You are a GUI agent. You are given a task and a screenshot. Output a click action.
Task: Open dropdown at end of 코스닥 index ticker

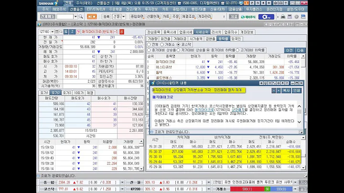point(122,189)
